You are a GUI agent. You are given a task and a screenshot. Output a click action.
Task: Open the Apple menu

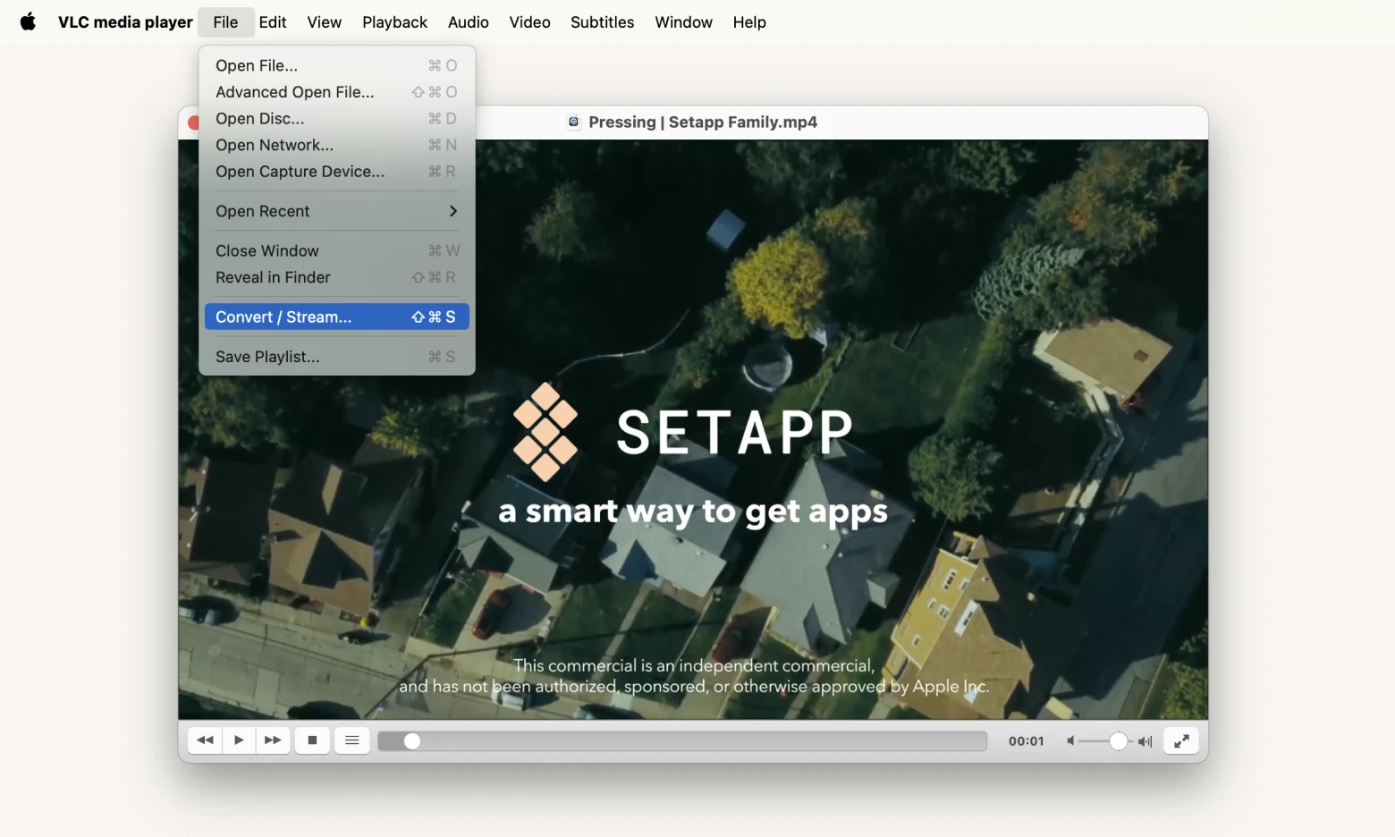(x=28, y=22)
